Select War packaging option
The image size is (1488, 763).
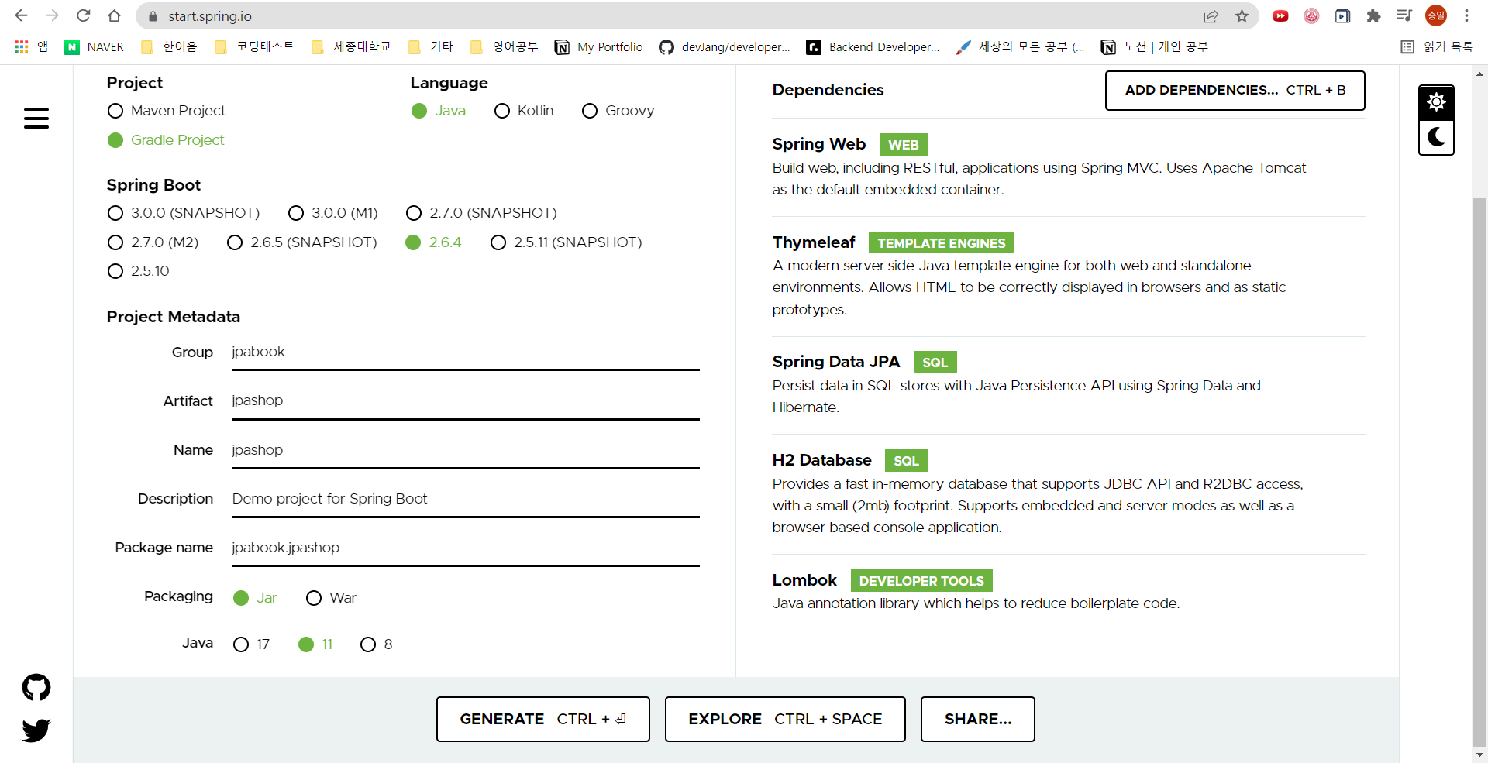point(331,598)
